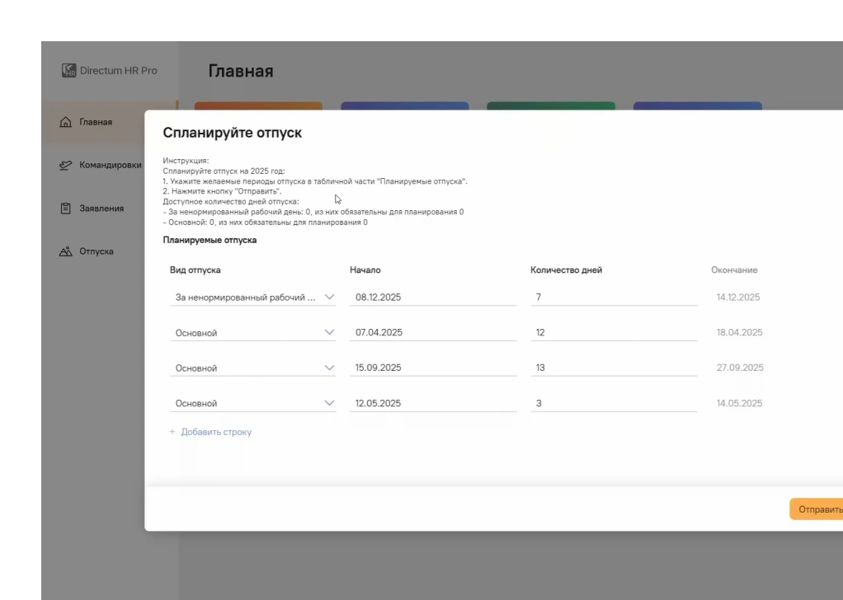Click the Directum HR Pro logo icon
843x600 pixels.
coord(69,71)
